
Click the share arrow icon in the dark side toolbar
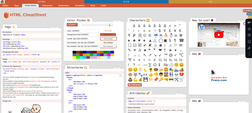(249, 48)
